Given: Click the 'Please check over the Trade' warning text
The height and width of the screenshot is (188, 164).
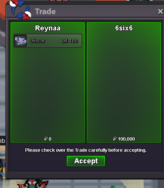Looking at the screenshot, I should click(x=86, y=150).
